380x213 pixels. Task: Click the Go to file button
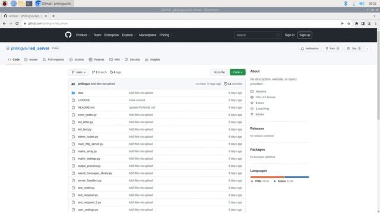tap(219, 72)
